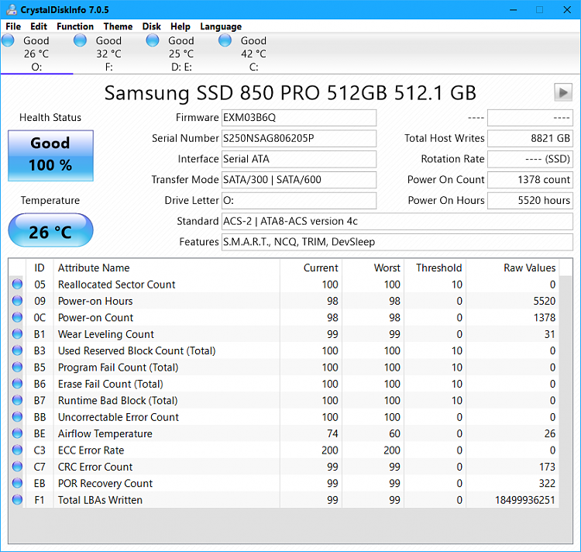Click status orb for Uncorrectable Error Count
Image resolution: width=581 pixels, height=552 pixels.
point(17,416)
